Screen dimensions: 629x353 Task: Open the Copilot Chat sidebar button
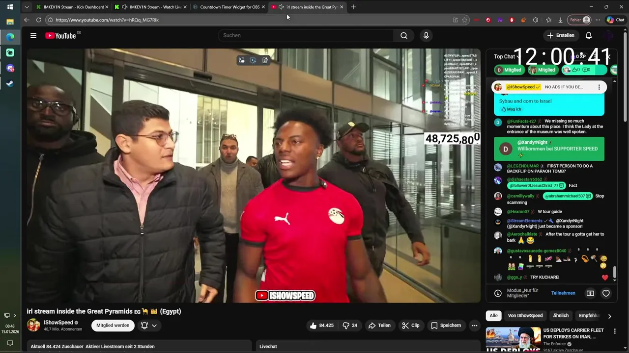[616, 20]
